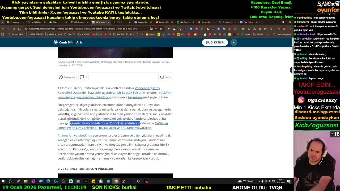
Task: Click the Paylaşmak share button
Action: (67, 77)
